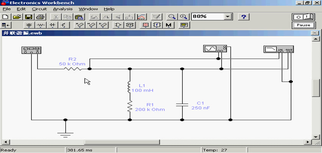
Task: Click the Cut scissors icon
Action: tap(56, 17)
